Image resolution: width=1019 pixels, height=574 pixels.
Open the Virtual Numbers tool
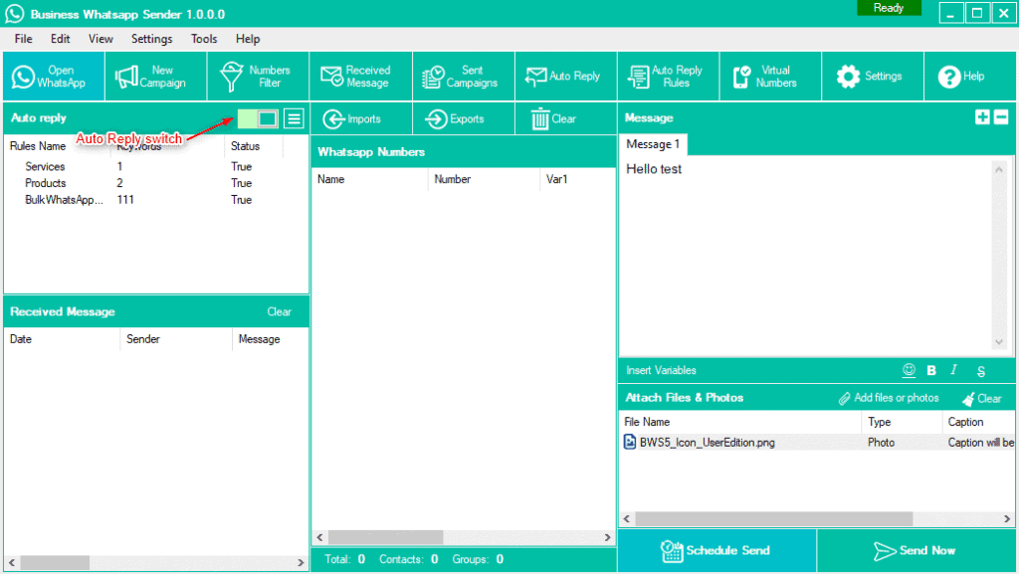(x=769, y=77)
